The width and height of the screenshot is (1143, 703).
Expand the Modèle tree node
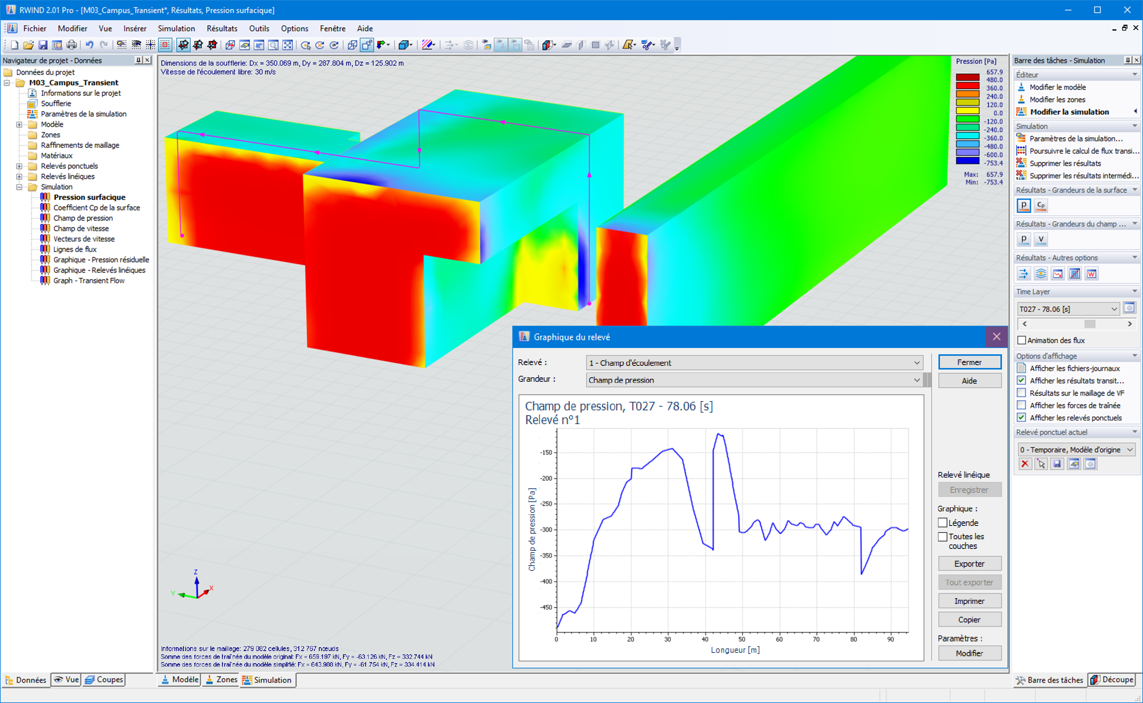tap(19, 125)
